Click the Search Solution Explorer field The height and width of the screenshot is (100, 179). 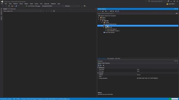tap(136, 14)
